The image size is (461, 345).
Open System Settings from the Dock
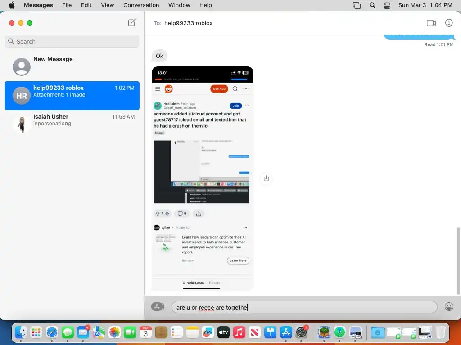(301, 332)
